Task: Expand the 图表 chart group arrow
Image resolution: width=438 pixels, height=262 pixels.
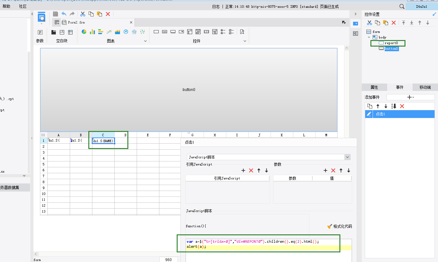Action: click(x=145, y=41)
